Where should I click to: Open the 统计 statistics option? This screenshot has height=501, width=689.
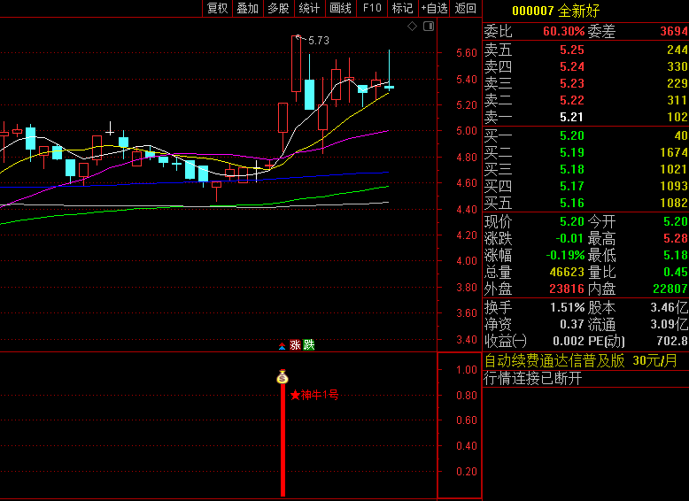tap(309, 8)
